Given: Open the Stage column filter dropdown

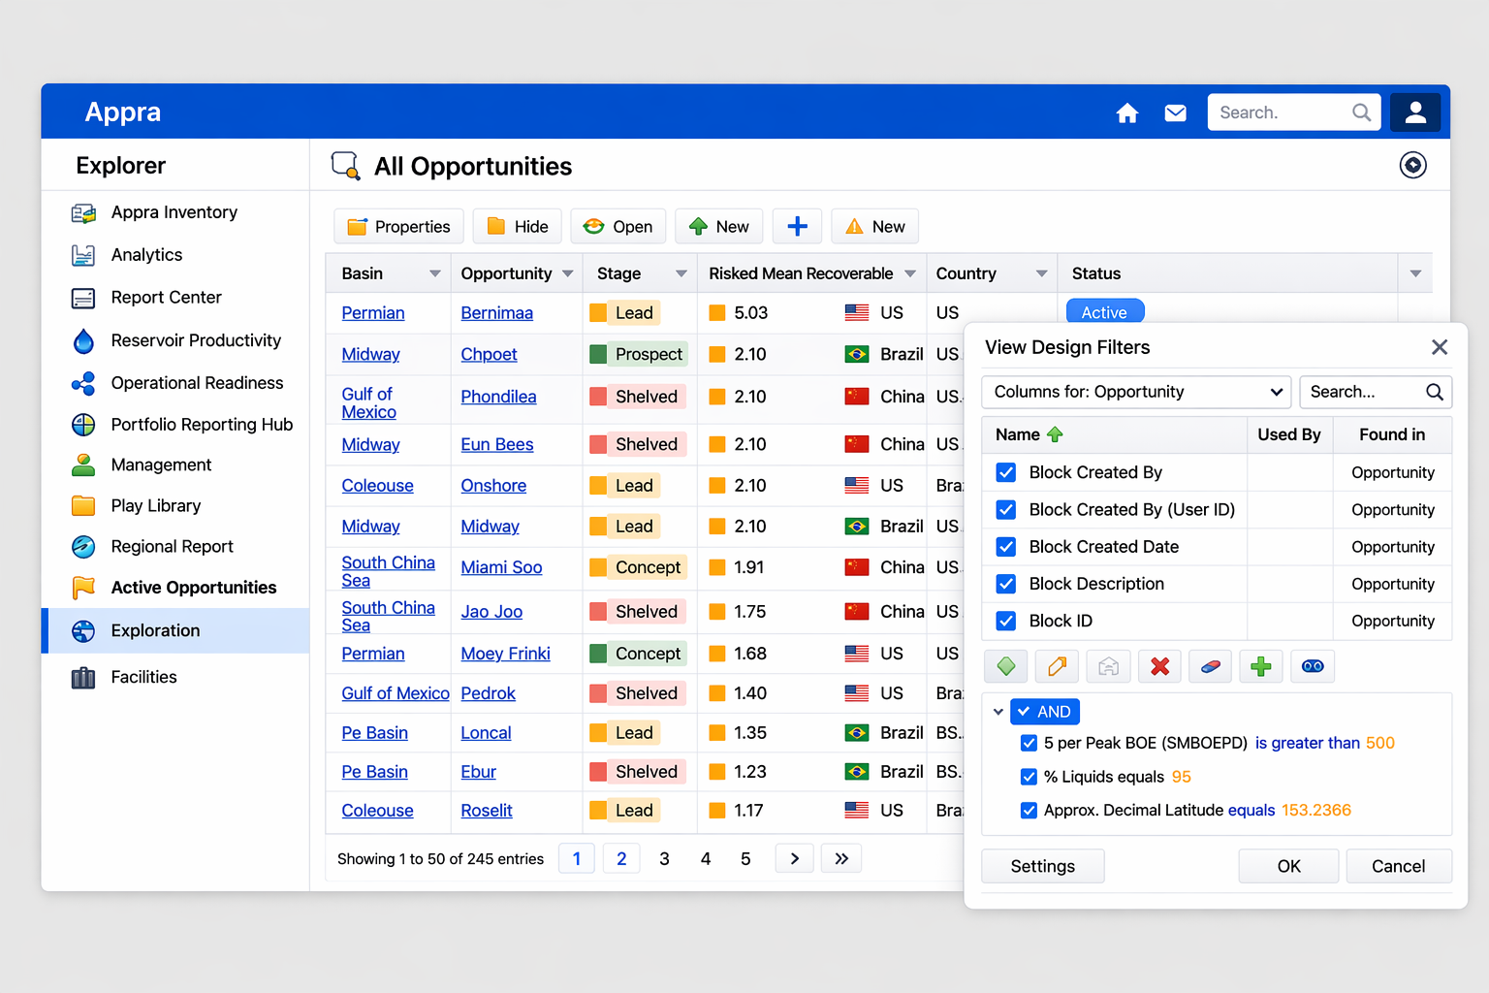Looking at the screenshot, I should (x=681, y=274).
